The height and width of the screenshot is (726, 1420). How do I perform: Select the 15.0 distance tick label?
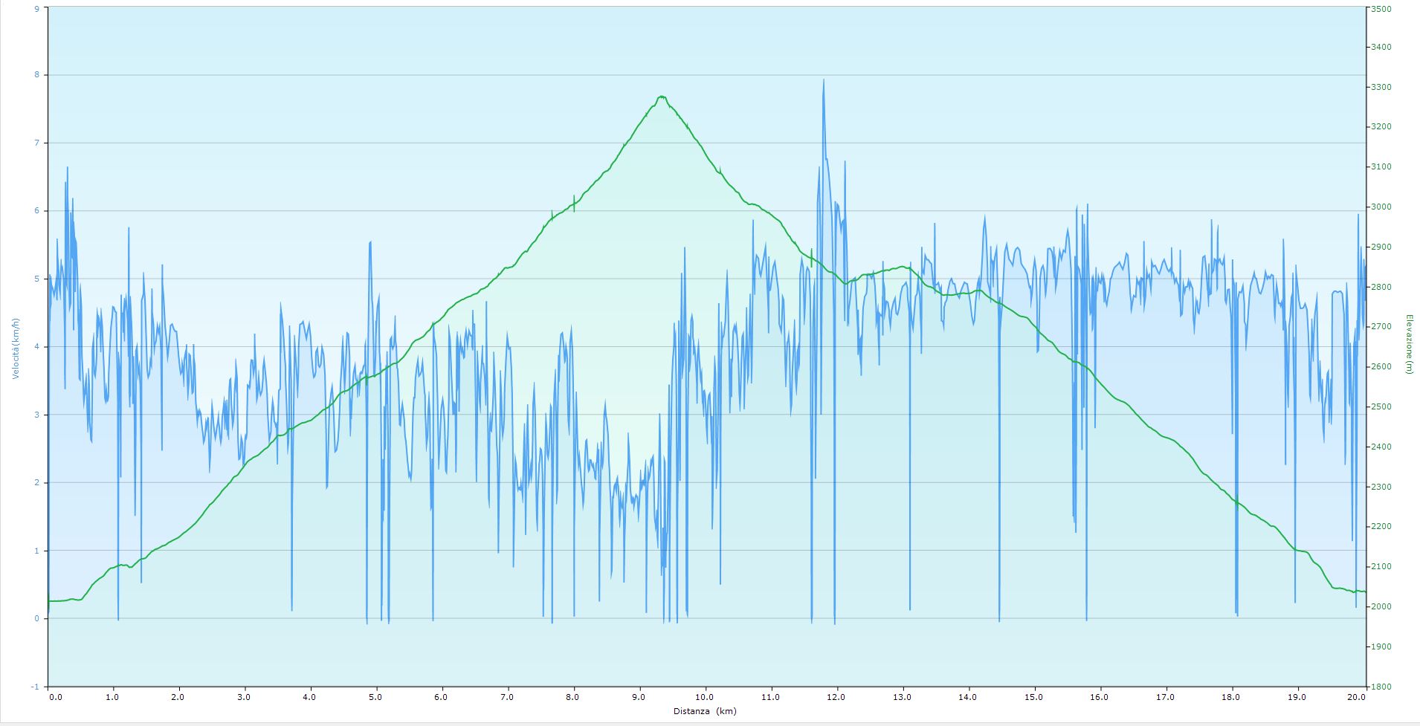tap(1033, 697)
